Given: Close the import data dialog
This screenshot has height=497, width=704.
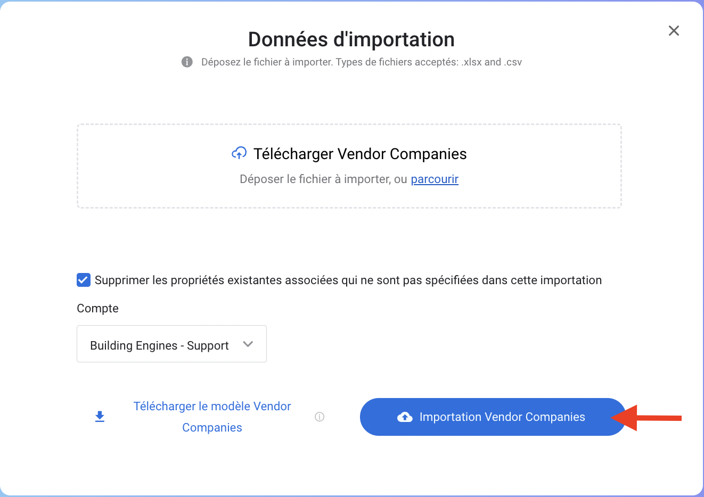Looking at the screenshot, I should coord(674,31).
